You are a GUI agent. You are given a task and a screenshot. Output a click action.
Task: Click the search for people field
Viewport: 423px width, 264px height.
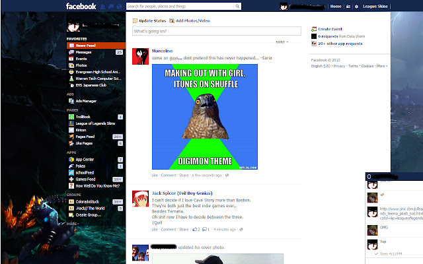pos(180,6)
